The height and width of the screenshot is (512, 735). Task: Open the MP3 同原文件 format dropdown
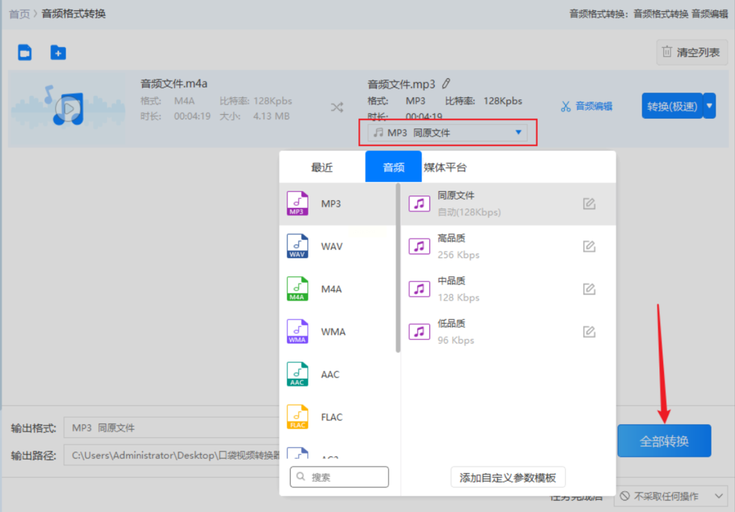pyautogui.click(x=447, y=133)
